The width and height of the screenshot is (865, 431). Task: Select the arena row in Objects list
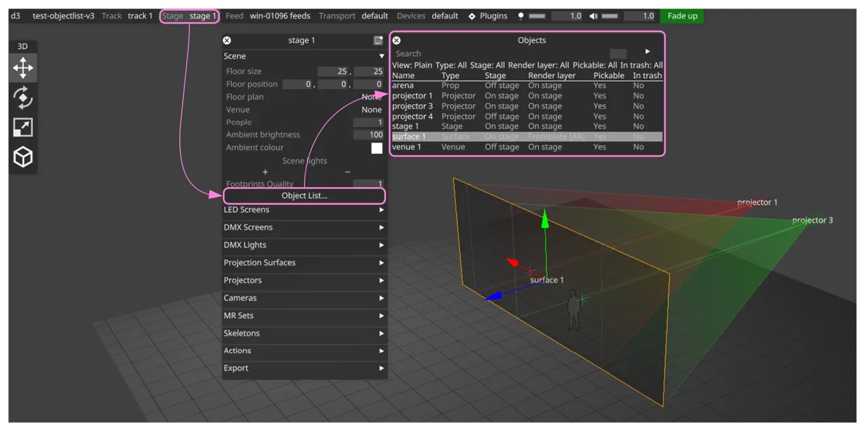click(x=527, y=86)
